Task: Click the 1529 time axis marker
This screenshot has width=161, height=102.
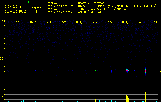Action: point(140,22)
